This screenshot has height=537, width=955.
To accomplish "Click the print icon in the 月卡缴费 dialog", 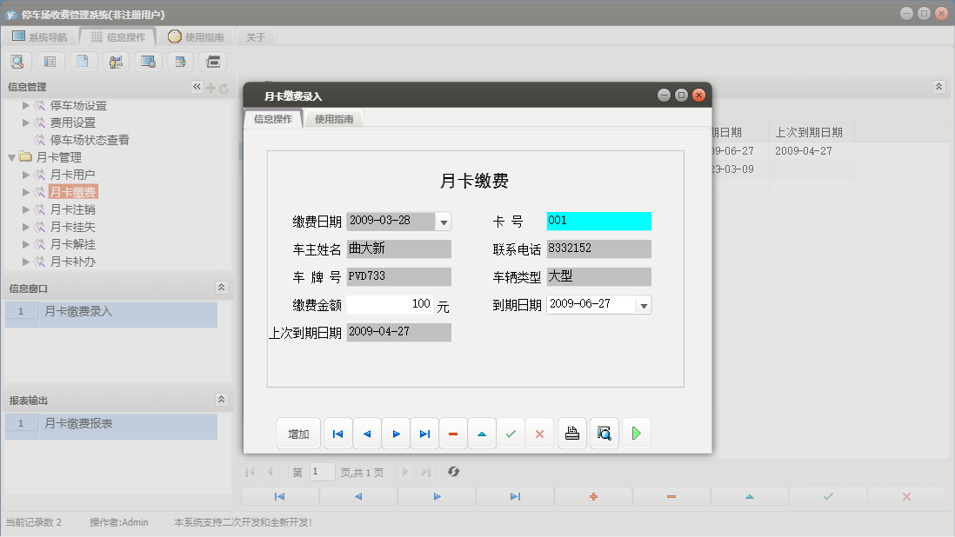I will click(x=571, y=433).
